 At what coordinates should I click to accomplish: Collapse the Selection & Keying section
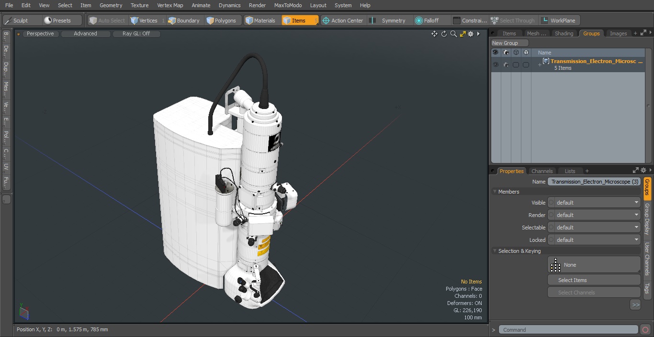495,251
